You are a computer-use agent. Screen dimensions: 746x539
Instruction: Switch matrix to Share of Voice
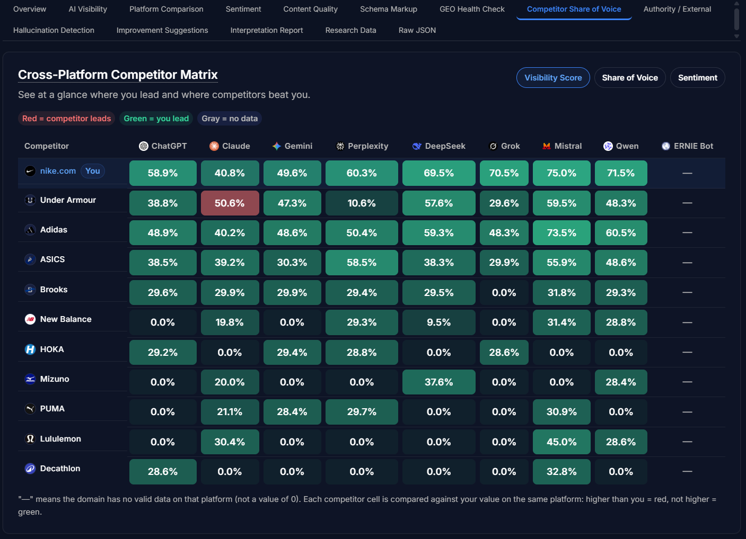(630, 78)
